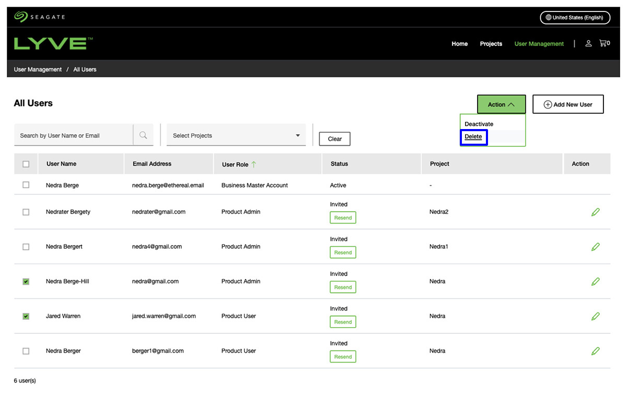
Task: Edit Nedrater Bergety with pencil icon
Action: [x=595, y=212]
